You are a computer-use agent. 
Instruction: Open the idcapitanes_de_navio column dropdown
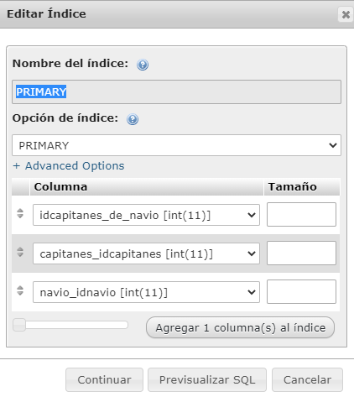pyautogui.click(x=146, y=215)
